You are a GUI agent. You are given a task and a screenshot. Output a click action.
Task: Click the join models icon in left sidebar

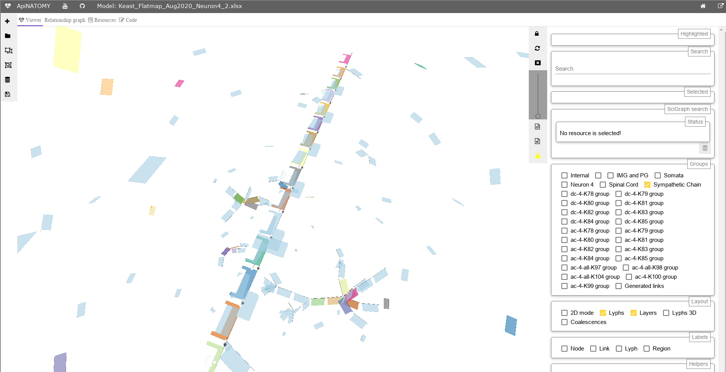point(8,50)
